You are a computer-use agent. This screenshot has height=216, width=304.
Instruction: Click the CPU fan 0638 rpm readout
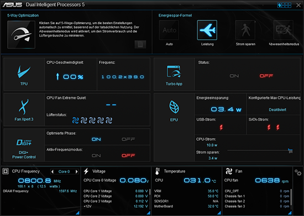click(271, 181)
